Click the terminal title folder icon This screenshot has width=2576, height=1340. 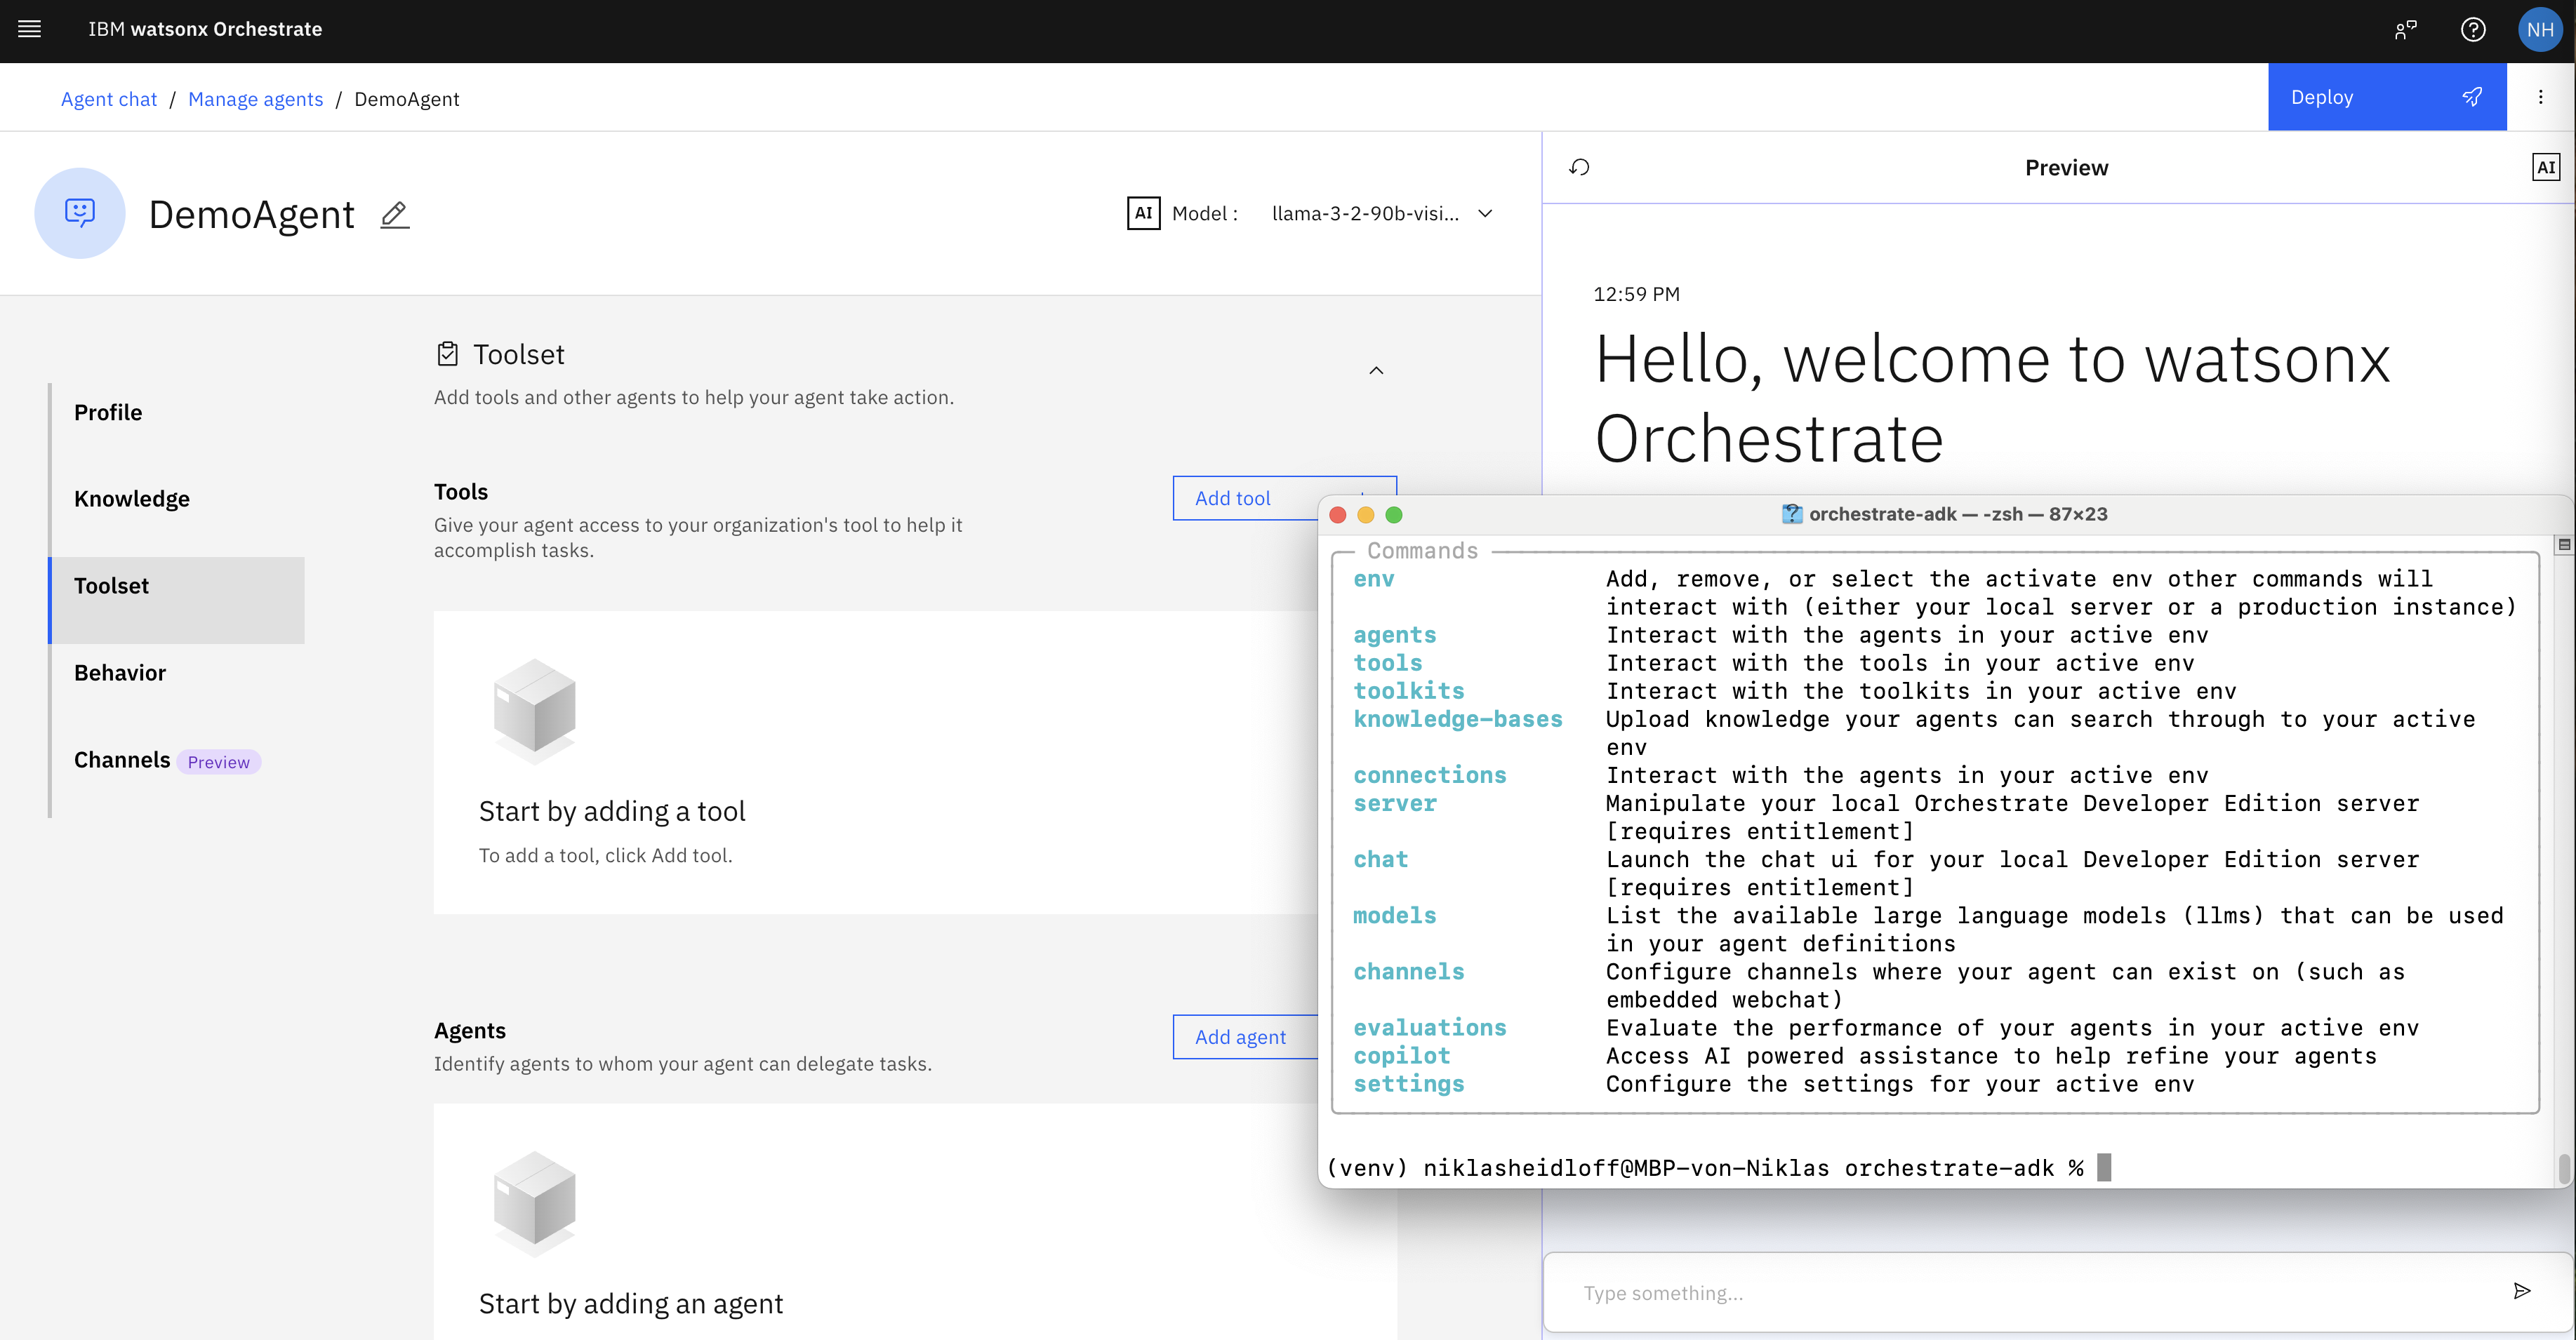(x=1791, y=514)
